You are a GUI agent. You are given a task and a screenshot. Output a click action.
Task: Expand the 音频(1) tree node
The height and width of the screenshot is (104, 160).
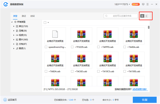pyautogui.click(x=14, y=48)
